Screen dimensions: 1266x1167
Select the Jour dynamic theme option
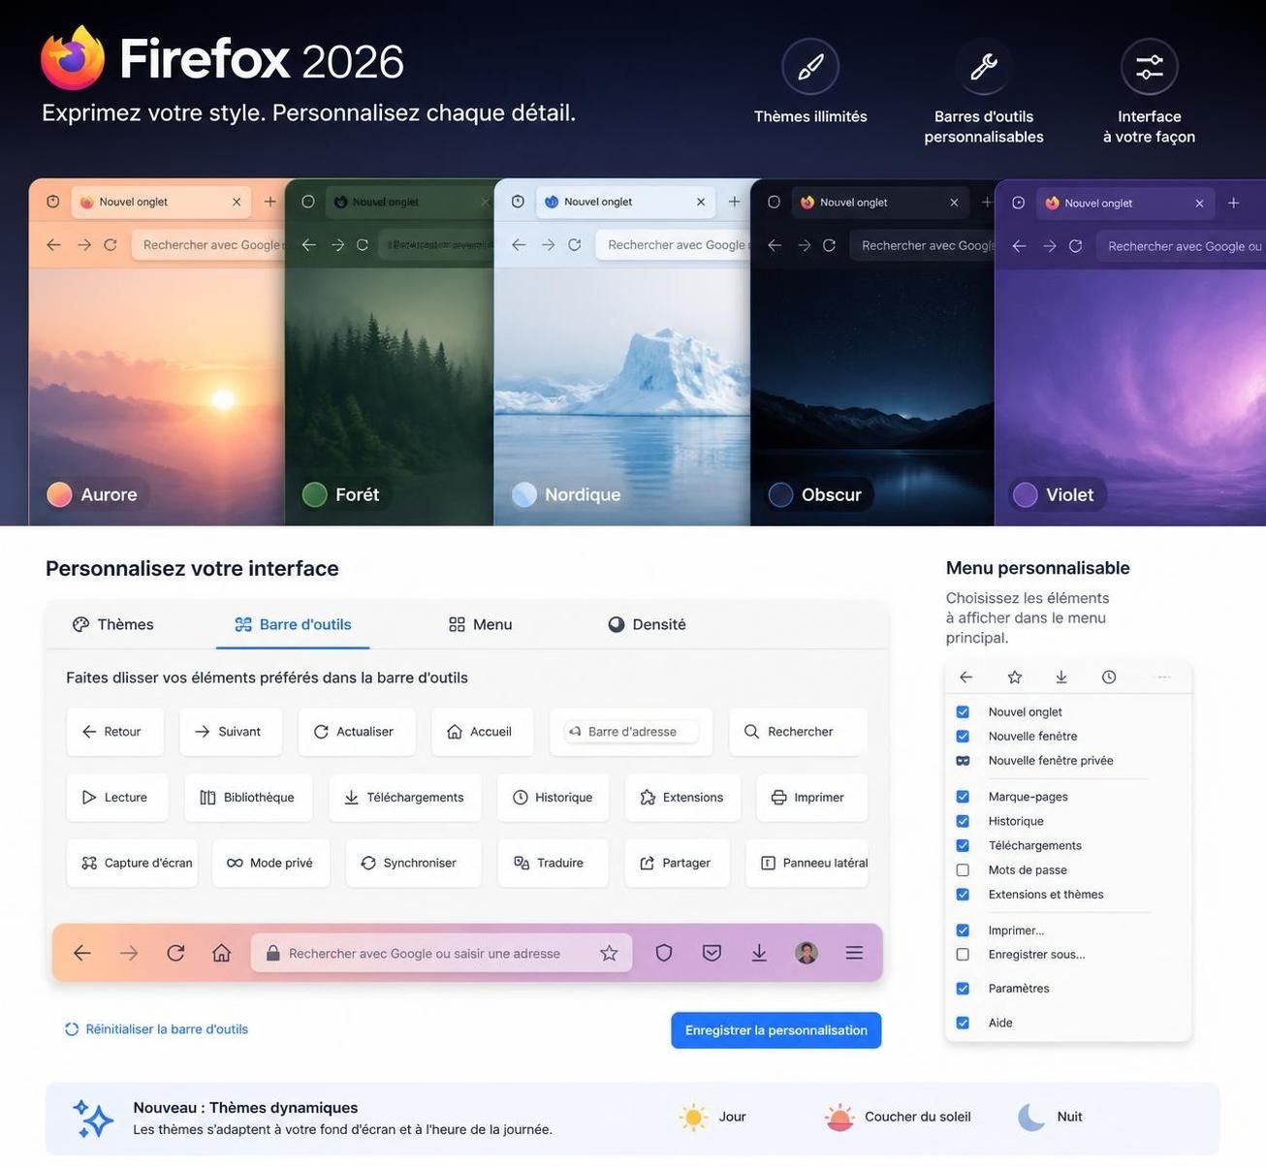[713, 1117]
